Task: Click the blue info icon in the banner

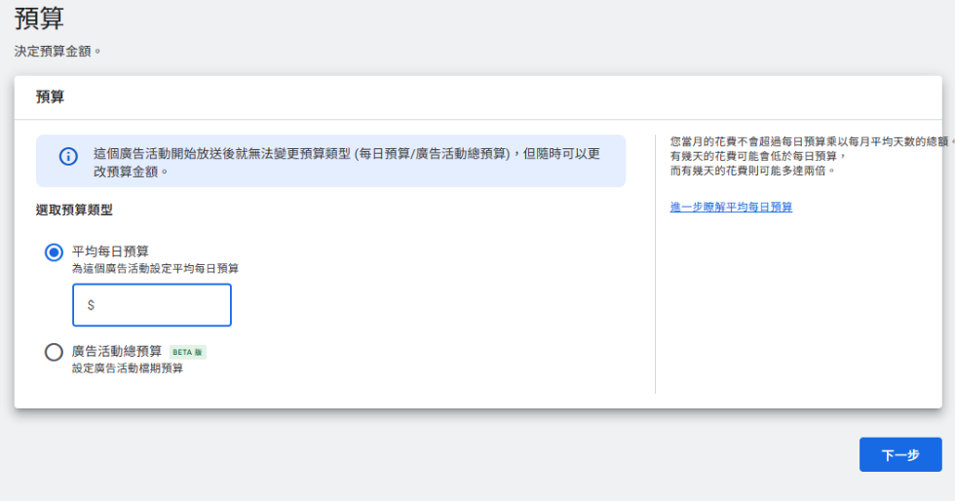Action: click(x=68, y=157)
